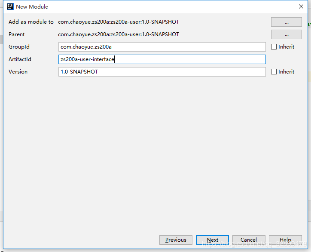Open browse button for Add as module to
311x252 pixels.
pyautogui.click(x=286, y=22)
